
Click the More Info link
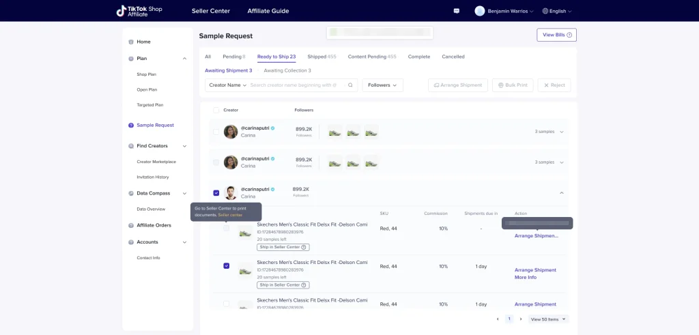coord(526,277)
